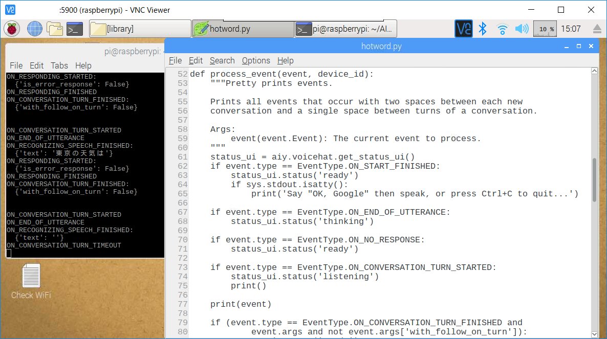Open the Help menu in hotword.py editor

click(285, 61)
